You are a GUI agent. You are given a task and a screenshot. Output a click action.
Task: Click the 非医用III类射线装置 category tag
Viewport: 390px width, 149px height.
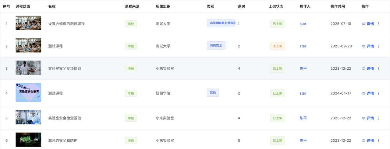point(221,23)
